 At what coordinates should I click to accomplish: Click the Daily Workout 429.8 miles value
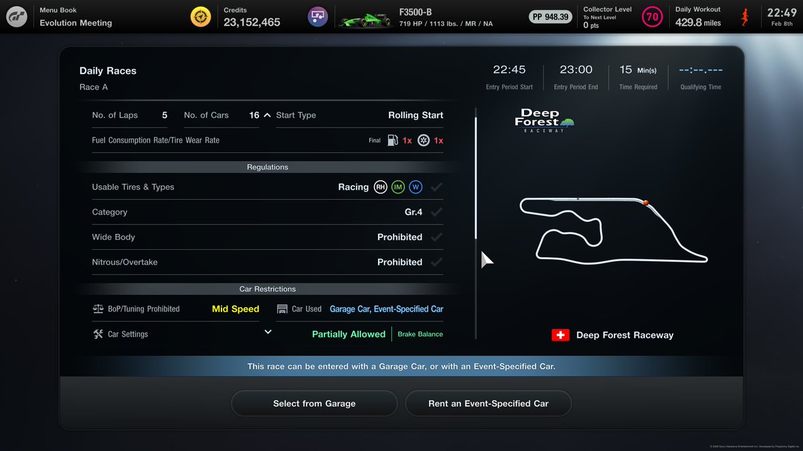[698, 22]
